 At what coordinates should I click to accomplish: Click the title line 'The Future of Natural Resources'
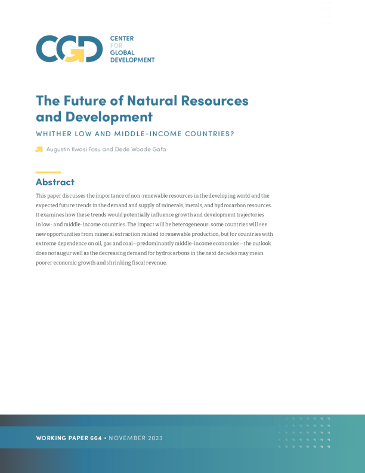coord(142,101)
